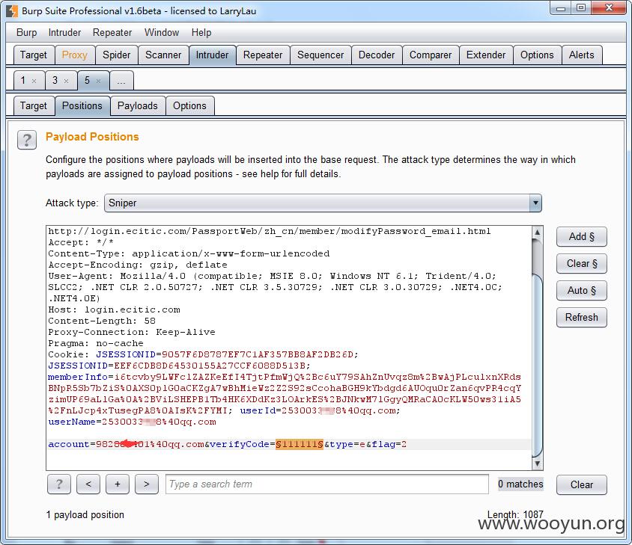Click the '0 matches' search count
This screenshot has width=632, height=545.
pyautogui.click(x=520, y=484)
